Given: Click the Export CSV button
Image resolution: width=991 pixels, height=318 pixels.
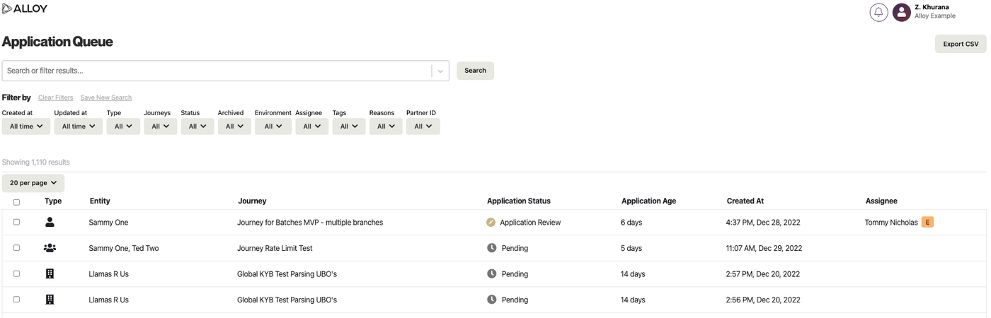Looking at the screenshot, I should [x=961, y=44].
